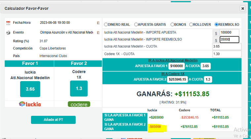Click the Codere logo
This screenshot has width=251, height=139.
tap(79, 104)
